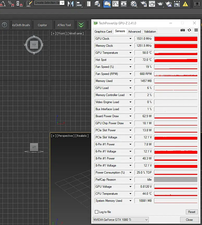Viewport: 202px width, 225px height.
Task: Toggle the Scene Explorer icon
Action: (89, 4)
